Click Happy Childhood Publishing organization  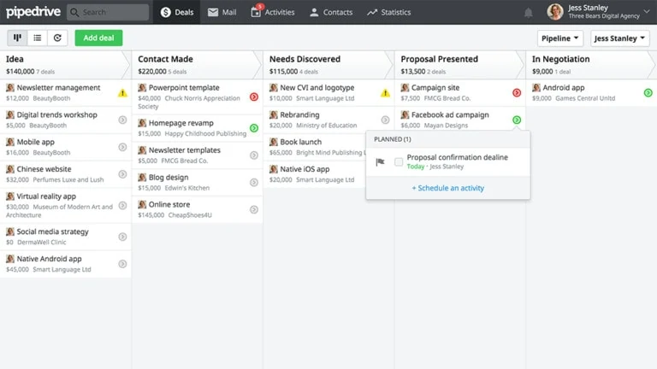205,133
